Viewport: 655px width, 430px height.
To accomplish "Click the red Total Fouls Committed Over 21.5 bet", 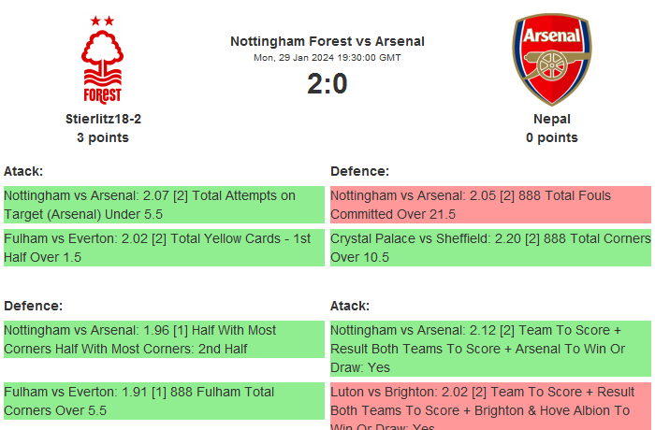I will [x=490, y=205].
